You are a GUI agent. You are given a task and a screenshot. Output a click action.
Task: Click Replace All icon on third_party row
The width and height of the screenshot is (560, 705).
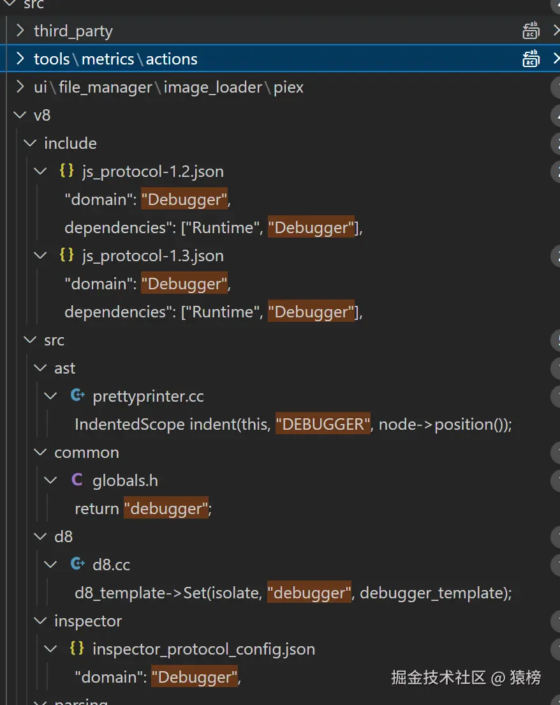pyautogui.click(x=531, y=30)
